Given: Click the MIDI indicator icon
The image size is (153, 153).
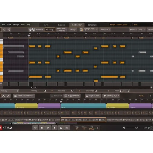Looking at the screenshot, I should click(149, 128).
